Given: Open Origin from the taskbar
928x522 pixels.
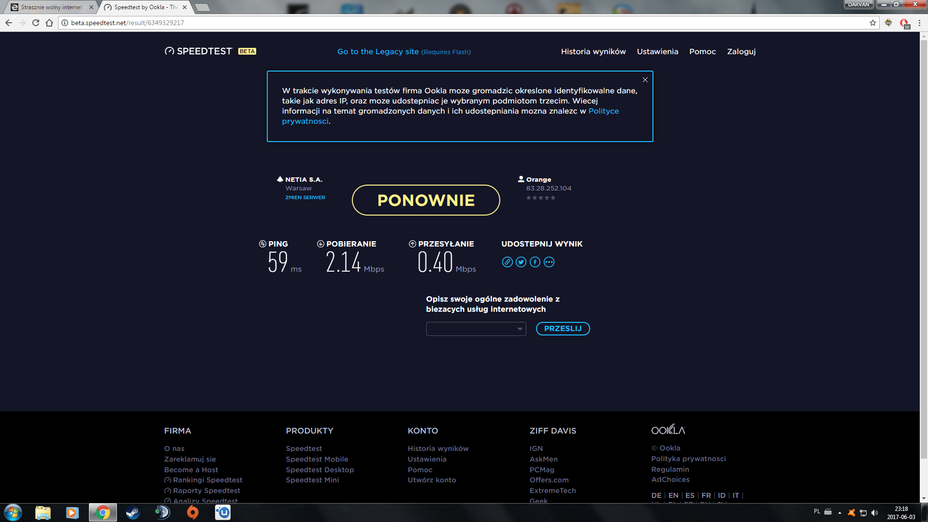Looking at the screenshot, I should [192, 512].
